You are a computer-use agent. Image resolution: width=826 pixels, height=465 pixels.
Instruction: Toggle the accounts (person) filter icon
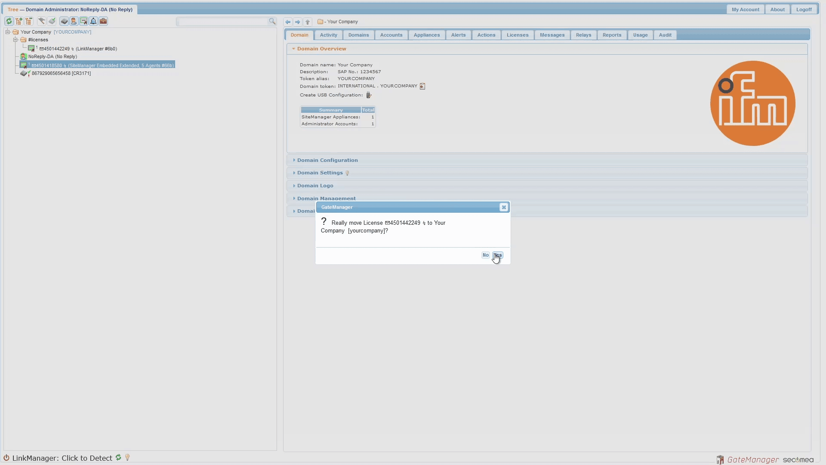[x=74, y=21]
